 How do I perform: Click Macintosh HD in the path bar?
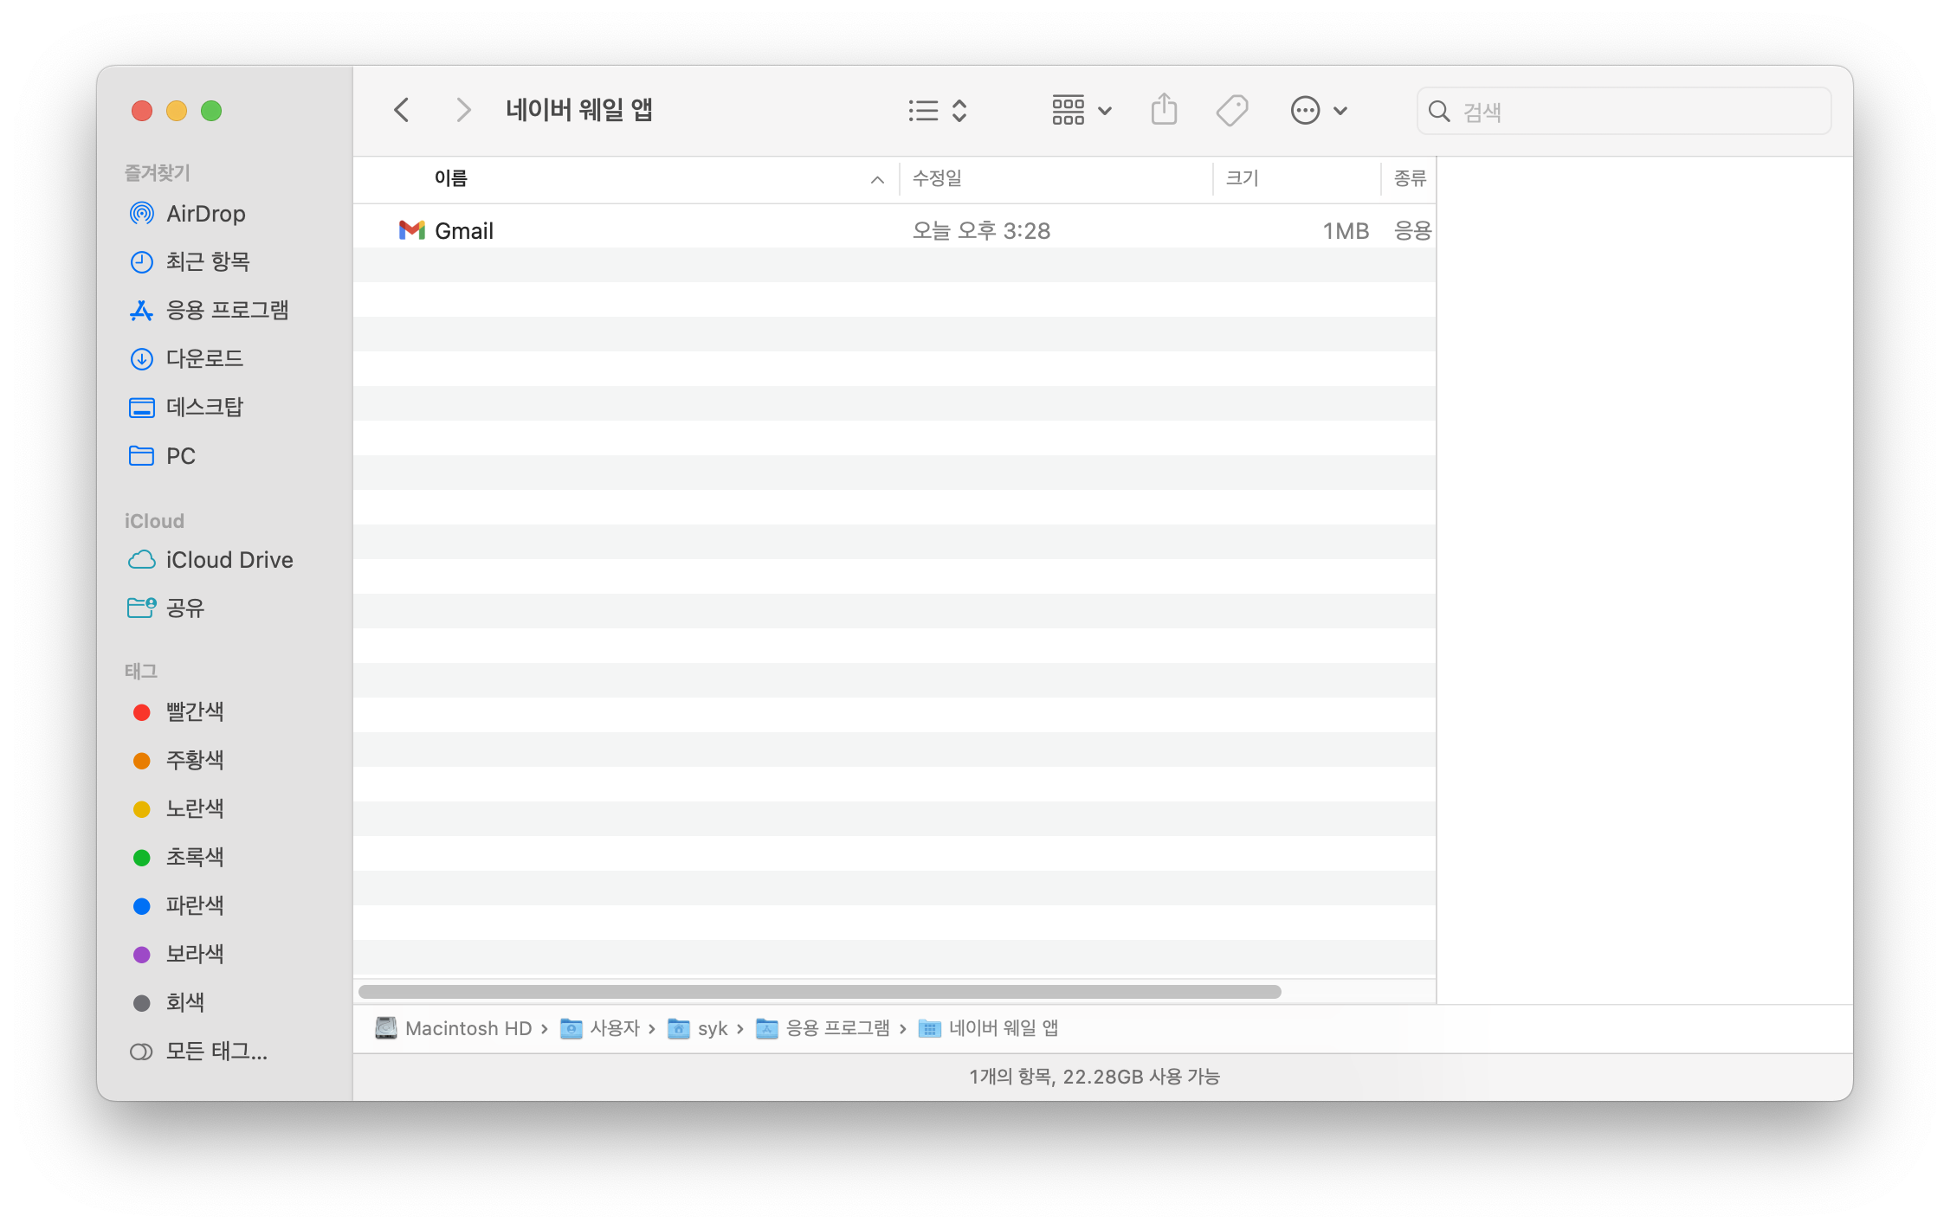(x=468, y=1028)
